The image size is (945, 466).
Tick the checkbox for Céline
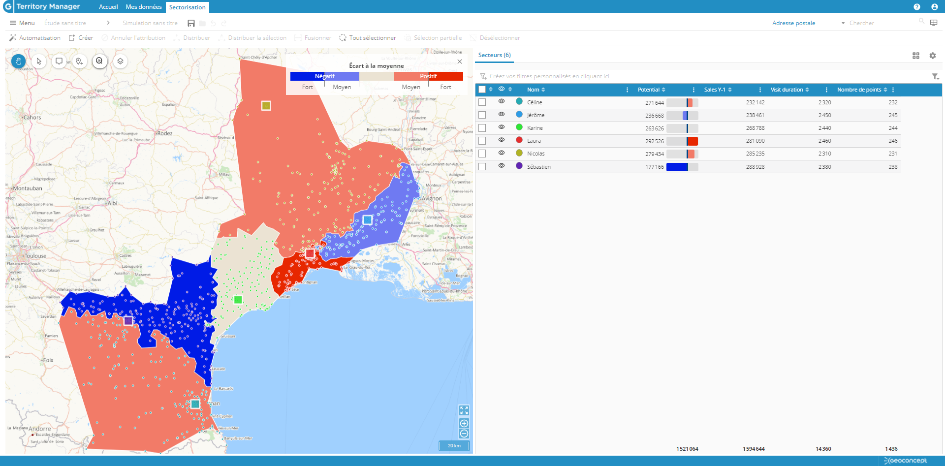[x=482, y=102]
